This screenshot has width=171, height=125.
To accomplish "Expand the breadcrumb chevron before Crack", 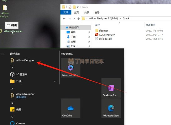I will point(120,18).
